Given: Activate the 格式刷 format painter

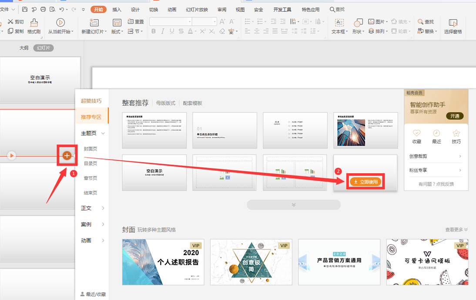Looking at the screenshot, I should (x=34, y=26).
